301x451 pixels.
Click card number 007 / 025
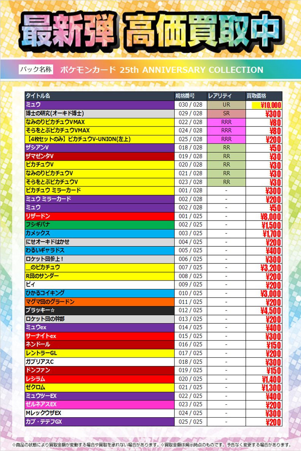(x=190, y=267)
